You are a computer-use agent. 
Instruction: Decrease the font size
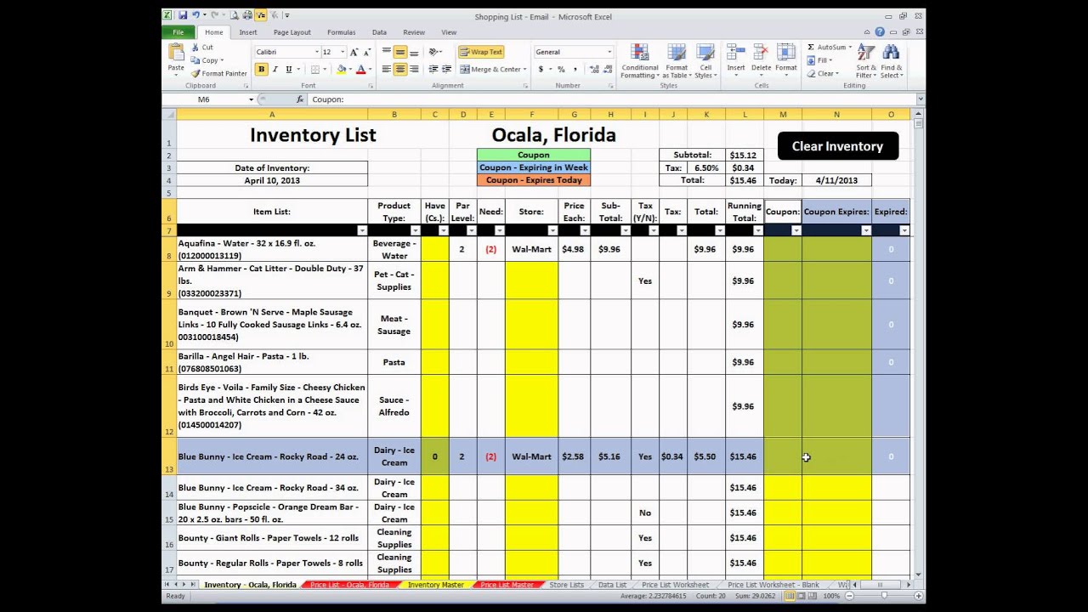click(x=366, y=52)
